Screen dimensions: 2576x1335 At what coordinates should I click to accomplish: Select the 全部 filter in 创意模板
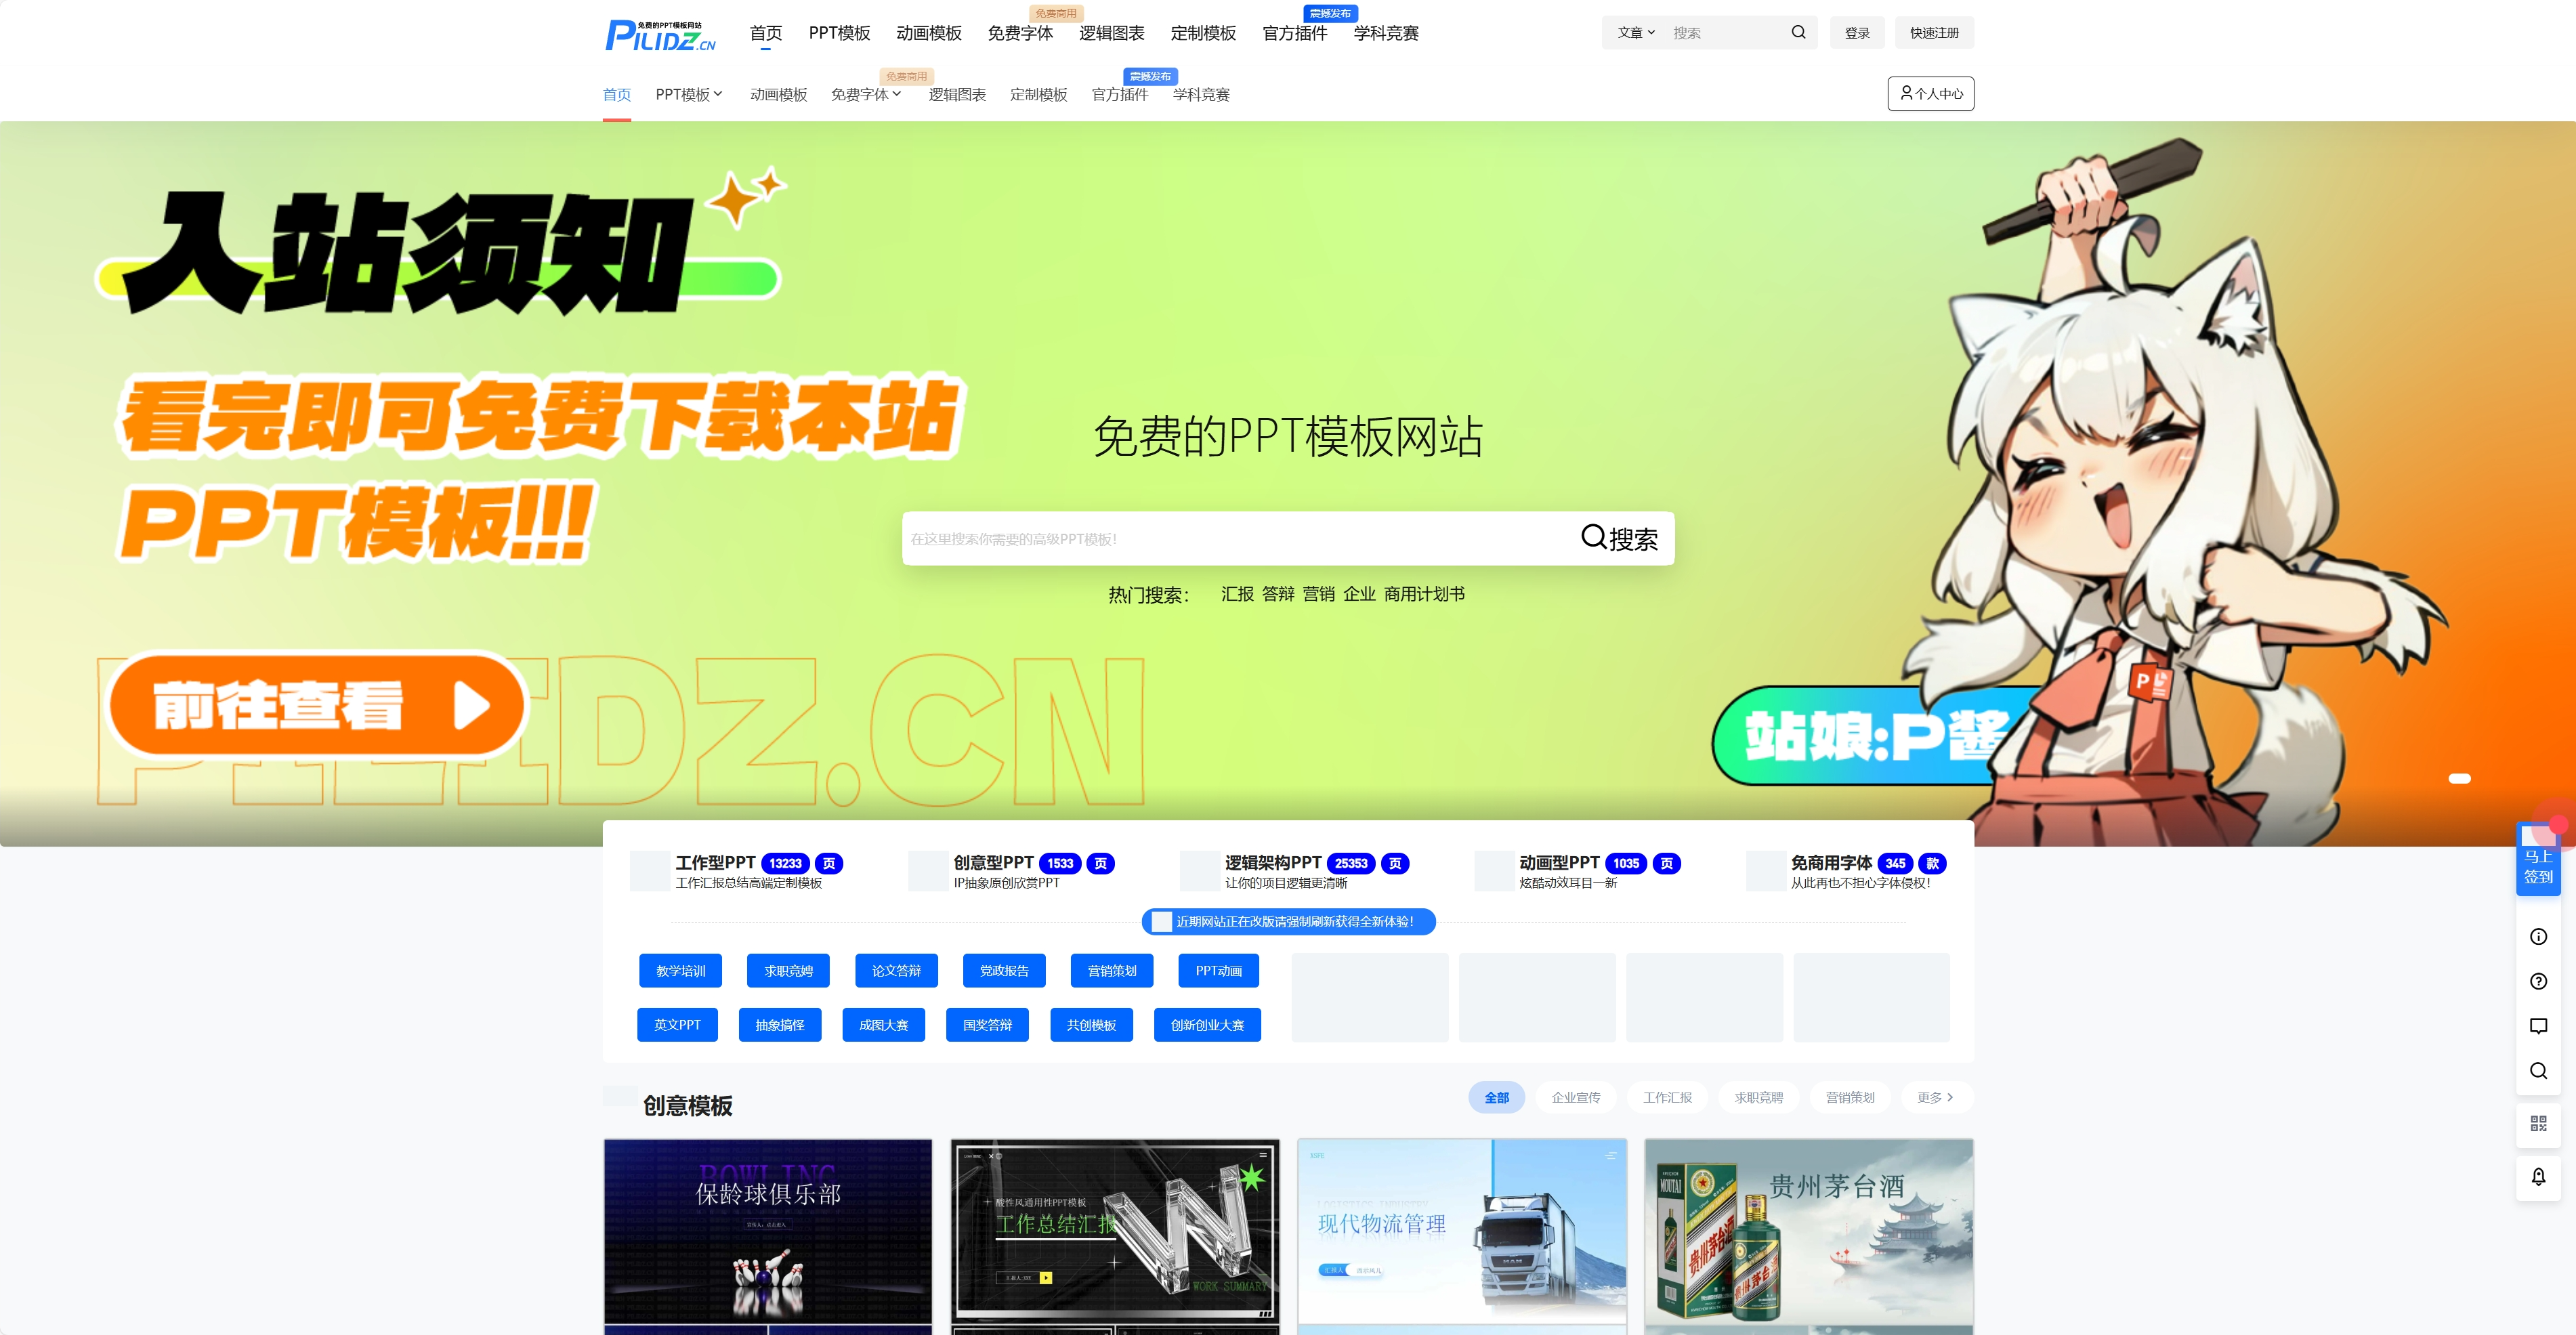1496,1097
